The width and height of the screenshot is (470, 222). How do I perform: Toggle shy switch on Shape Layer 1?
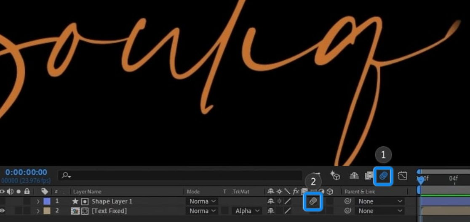[x=271, y=201]
